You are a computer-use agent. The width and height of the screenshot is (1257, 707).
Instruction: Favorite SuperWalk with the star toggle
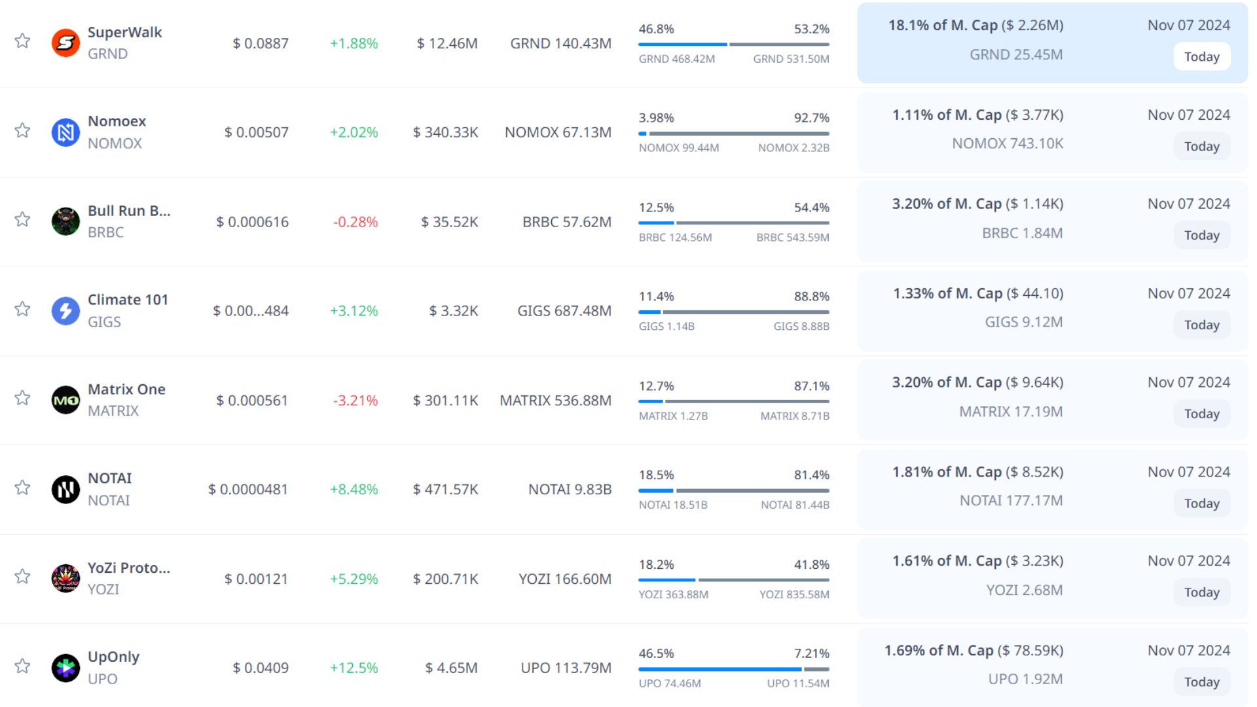pyautogui.click(x=22, y=41)
